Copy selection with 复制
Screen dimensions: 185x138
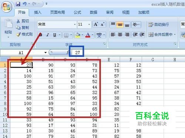23,28
